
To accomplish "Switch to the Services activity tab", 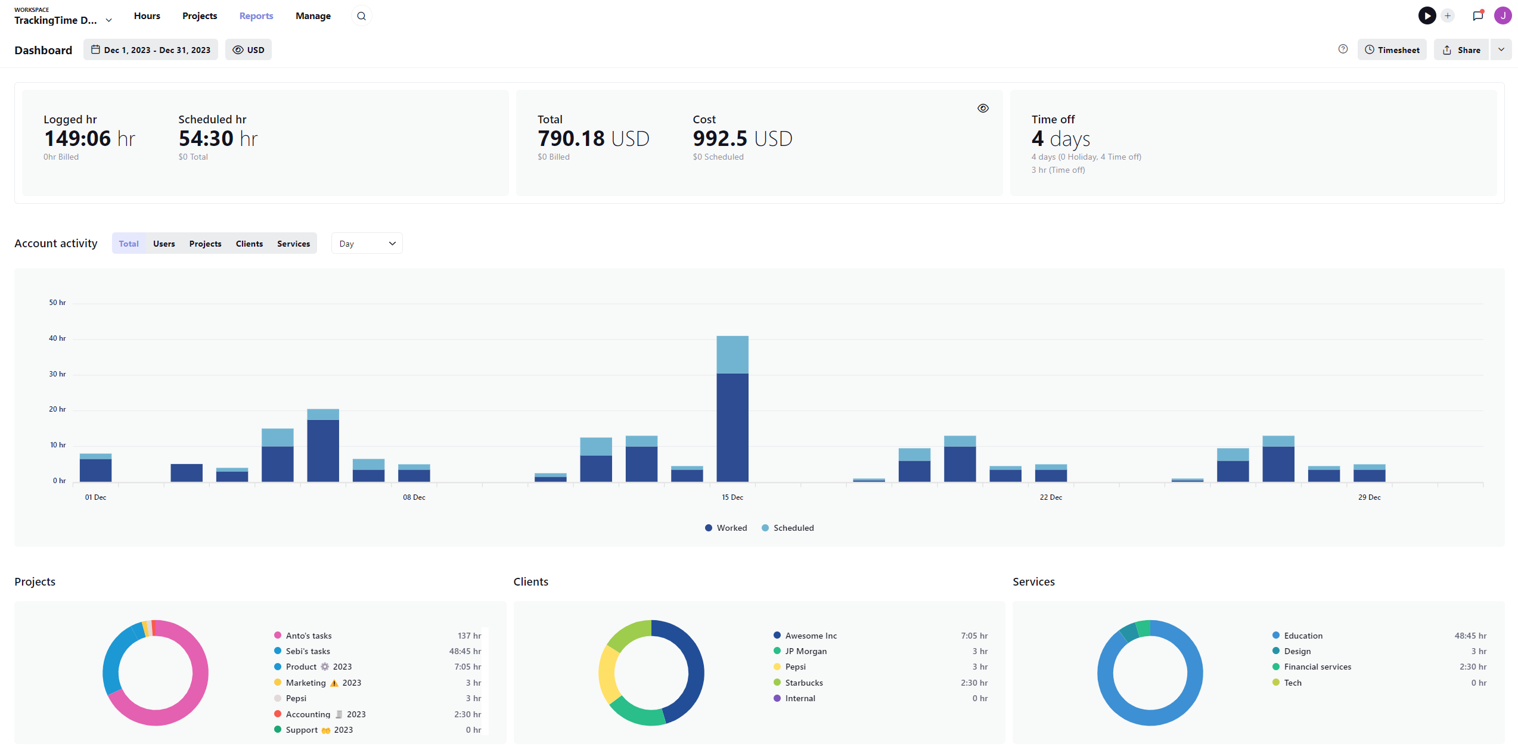I will click(294, 244).
